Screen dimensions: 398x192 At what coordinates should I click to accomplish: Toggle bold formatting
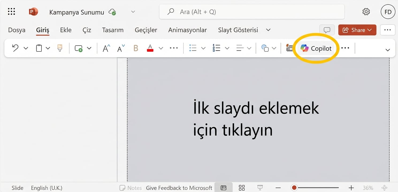pos(136,48)
